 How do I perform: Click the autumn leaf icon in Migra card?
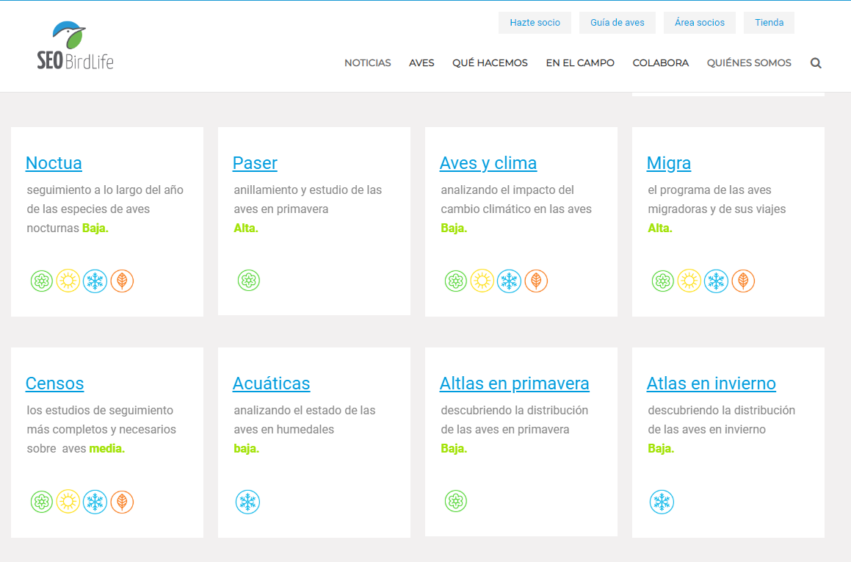point(743,281)
